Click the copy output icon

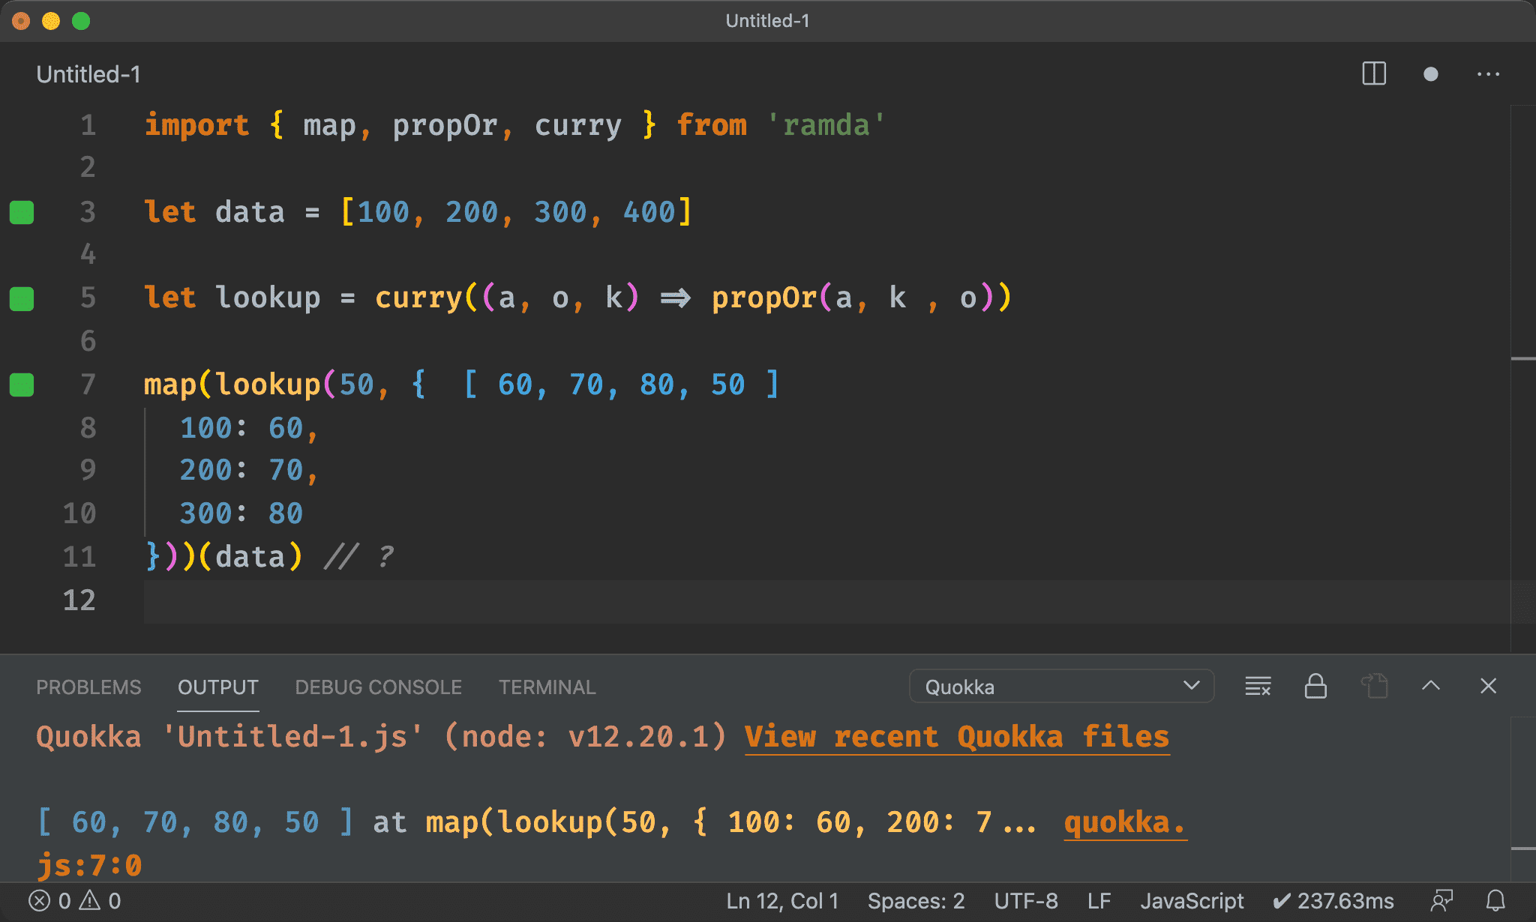click(x=1375, y=687)
